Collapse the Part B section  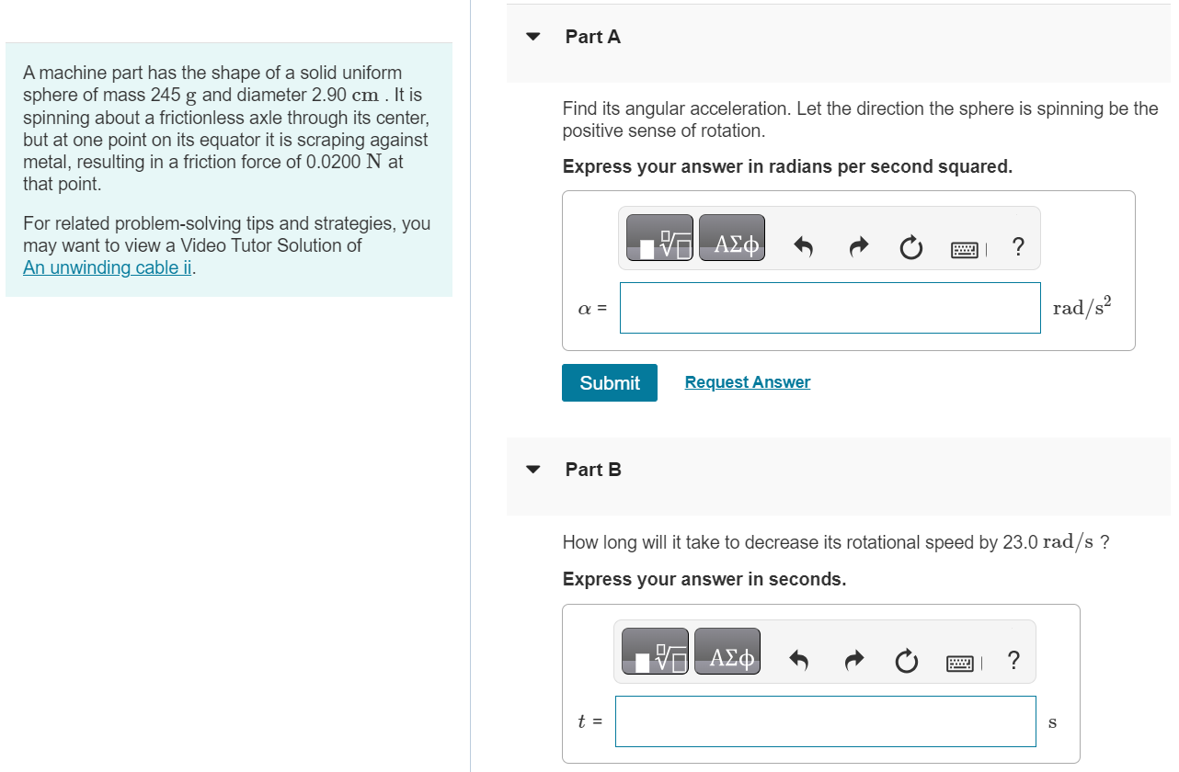pos(532,470)
